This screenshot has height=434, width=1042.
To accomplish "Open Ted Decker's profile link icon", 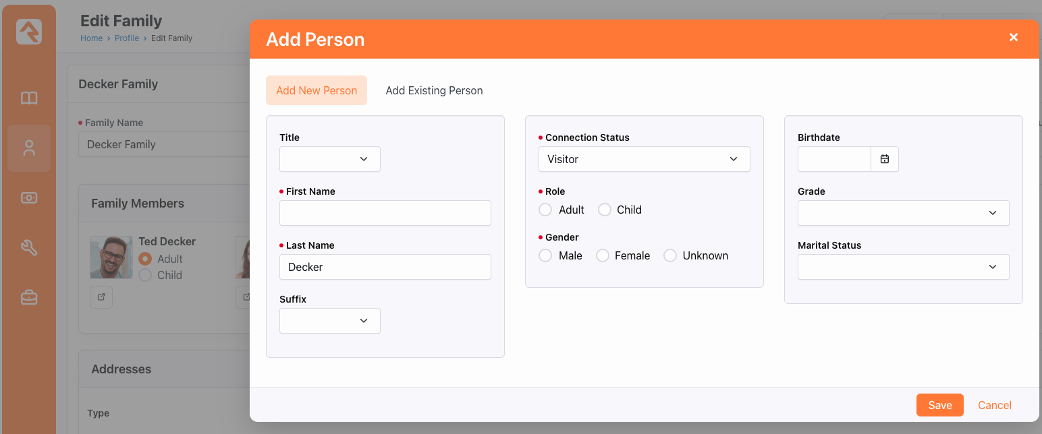I will (x=101, y=297).
